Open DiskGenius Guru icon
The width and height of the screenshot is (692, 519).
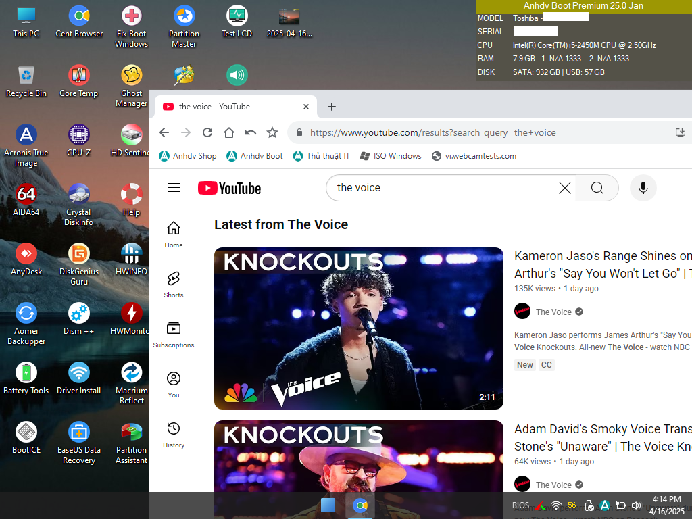coord(79,265)
